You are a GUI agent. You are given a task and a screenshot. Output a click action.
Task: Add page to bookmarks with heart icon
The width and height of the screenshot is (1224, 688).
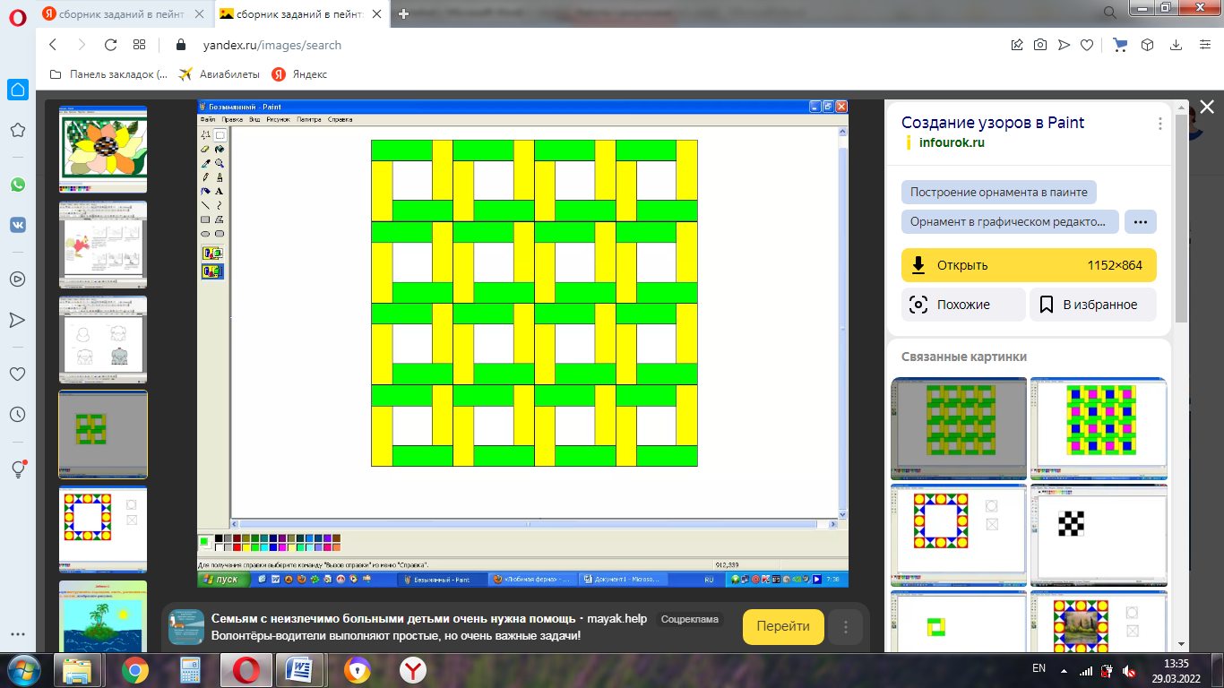pyautogui.click(x=1087, y=45)
